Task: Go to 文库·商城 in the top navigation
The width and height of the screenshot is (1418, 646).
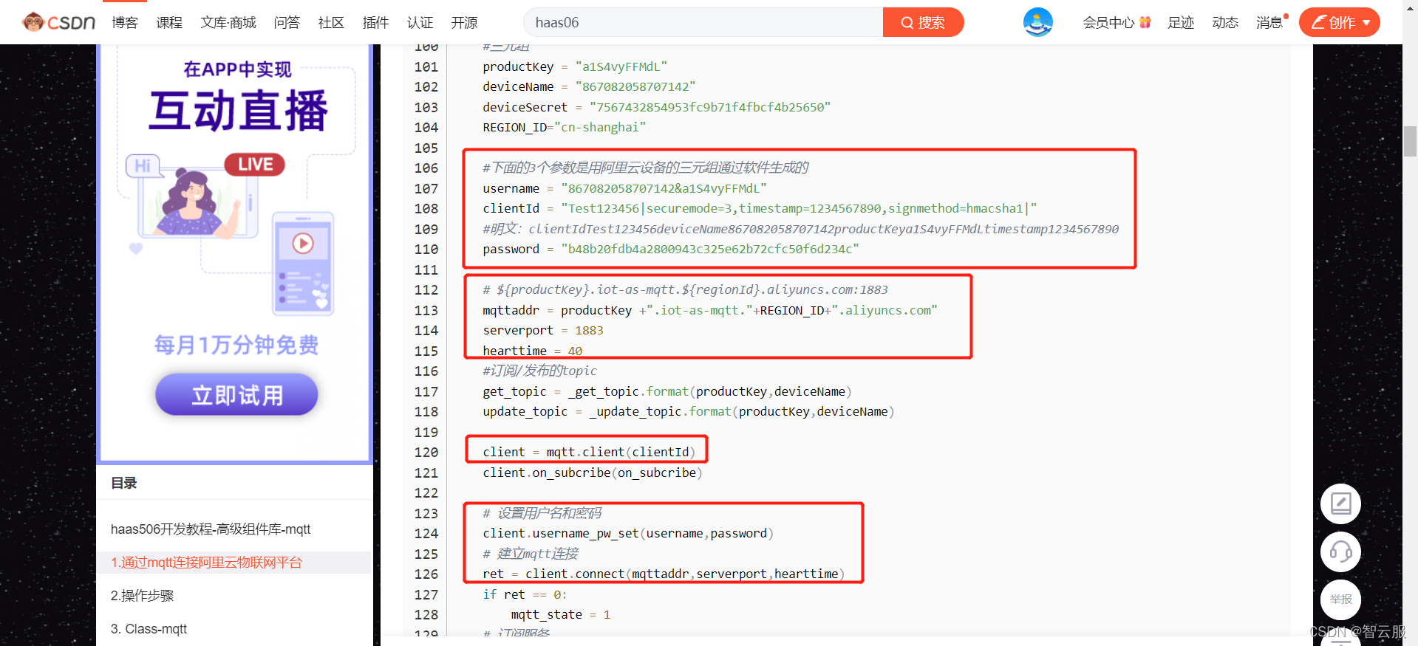Action: click(x=228, y=22)
